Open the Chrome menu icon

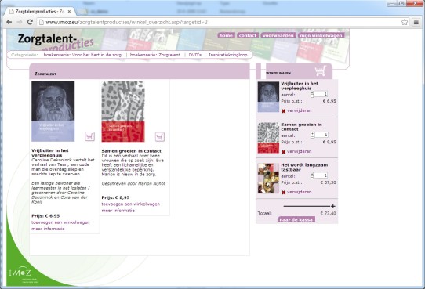coord(416,22)
